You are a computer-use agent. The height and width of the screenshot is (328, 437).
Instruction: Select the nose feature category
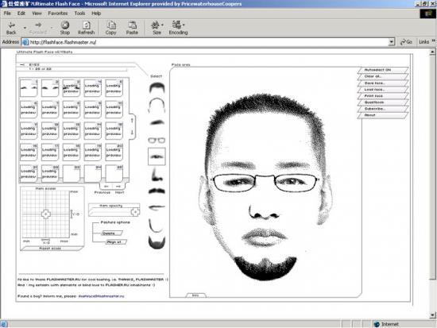[x=157, y=175]
